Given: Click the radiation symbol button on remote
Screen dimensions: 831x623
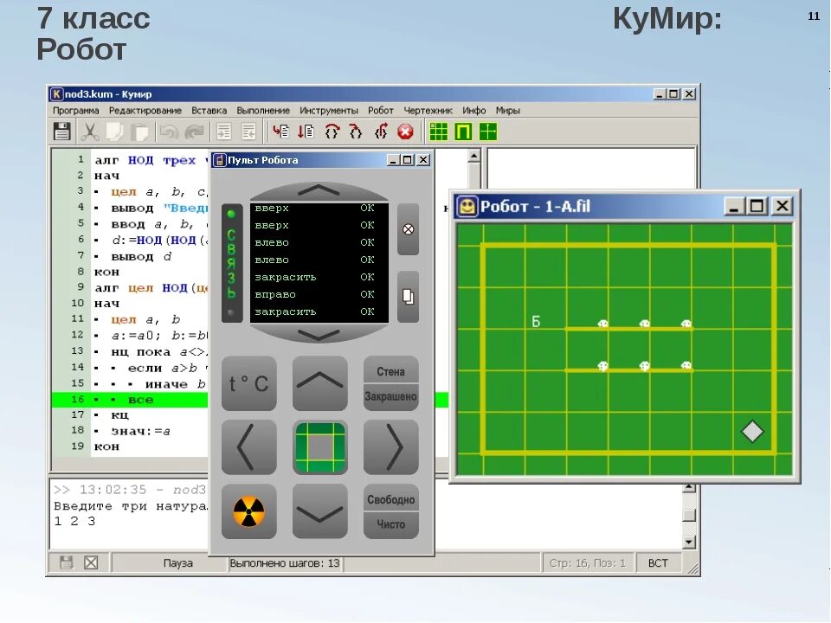Looking at the screenshot, I should click(248, 511).
